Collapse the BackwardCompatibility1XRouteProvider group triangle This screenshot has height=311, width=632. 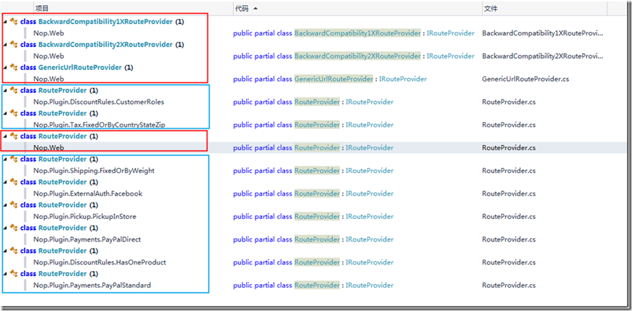click(6, 21)
